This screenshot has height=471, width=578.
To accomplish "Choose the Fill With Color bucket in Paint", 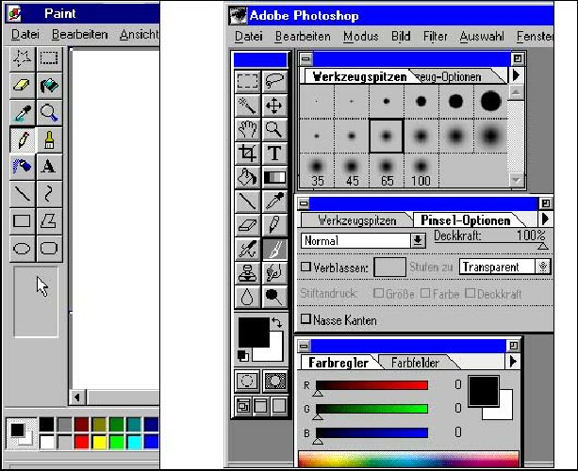I will (49, 86).
